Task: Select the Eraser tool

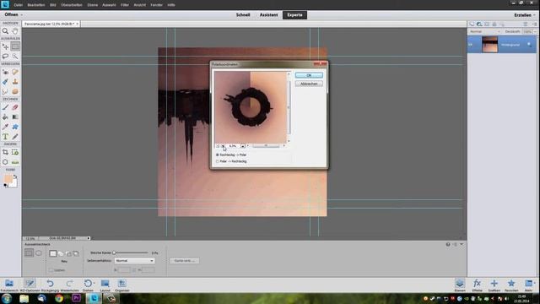Action: [x=15, y=107]
